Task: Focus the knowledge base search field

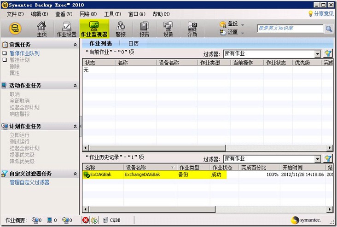Action: click(x=290, y=29)
